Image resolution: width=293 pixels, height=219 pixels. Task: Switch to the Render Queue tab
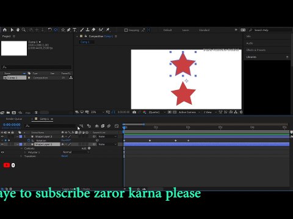[14, 119]
